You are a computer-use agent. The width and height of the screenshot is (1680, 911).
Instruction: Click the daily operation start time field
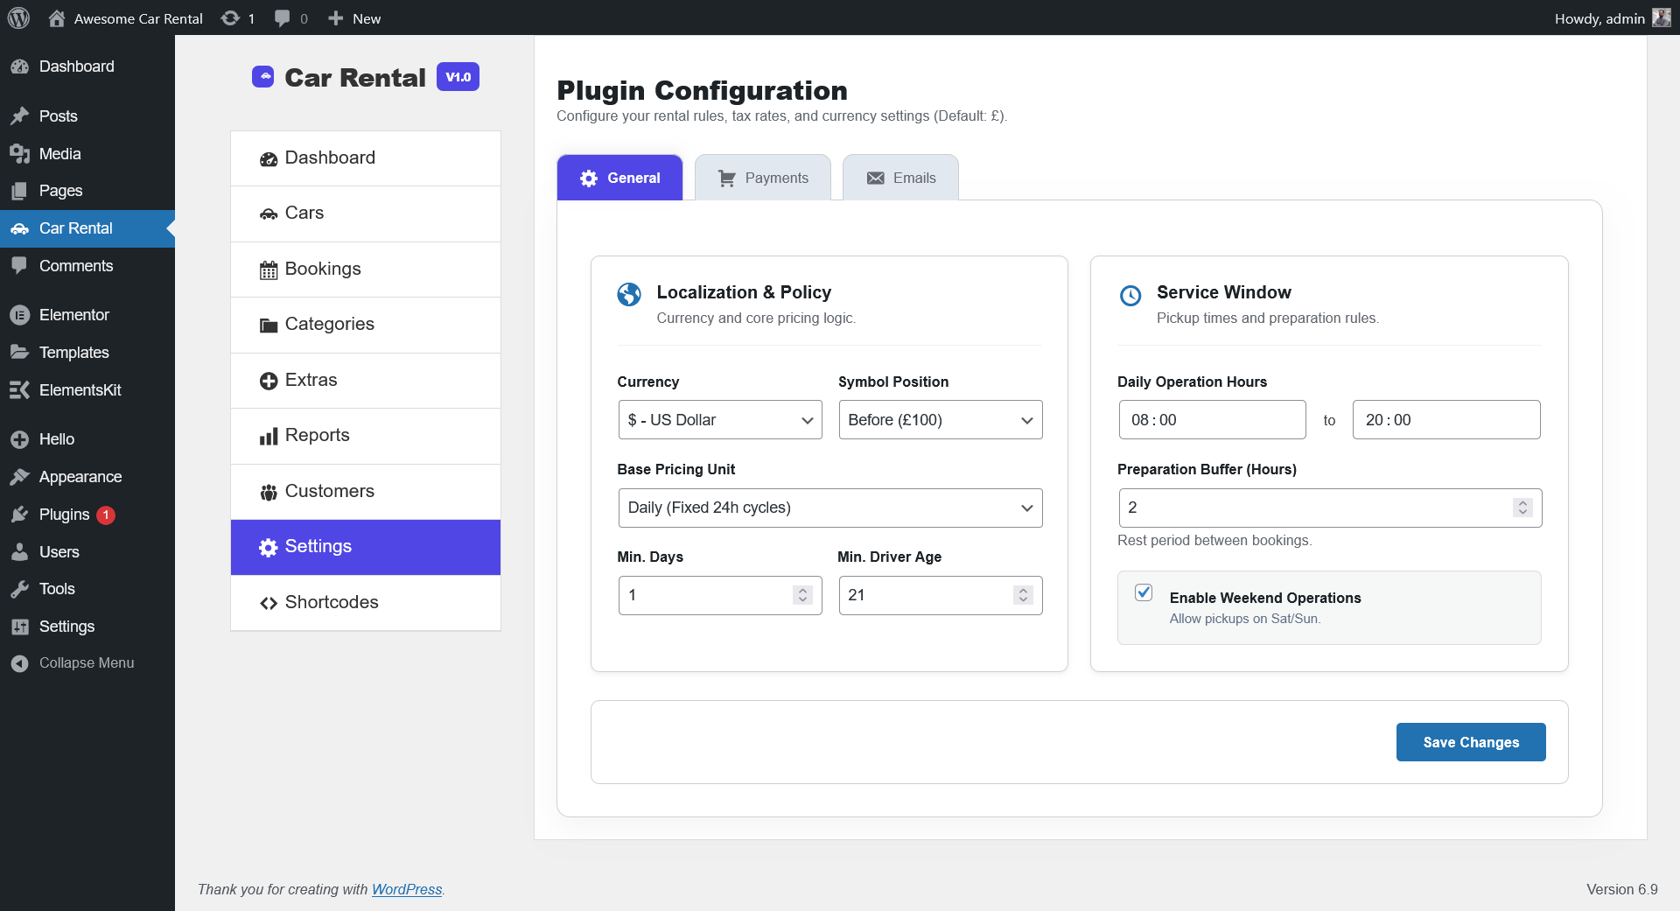1212,419
